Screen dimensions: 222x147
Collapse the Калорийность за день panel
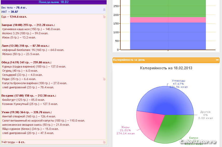[217, 60]
